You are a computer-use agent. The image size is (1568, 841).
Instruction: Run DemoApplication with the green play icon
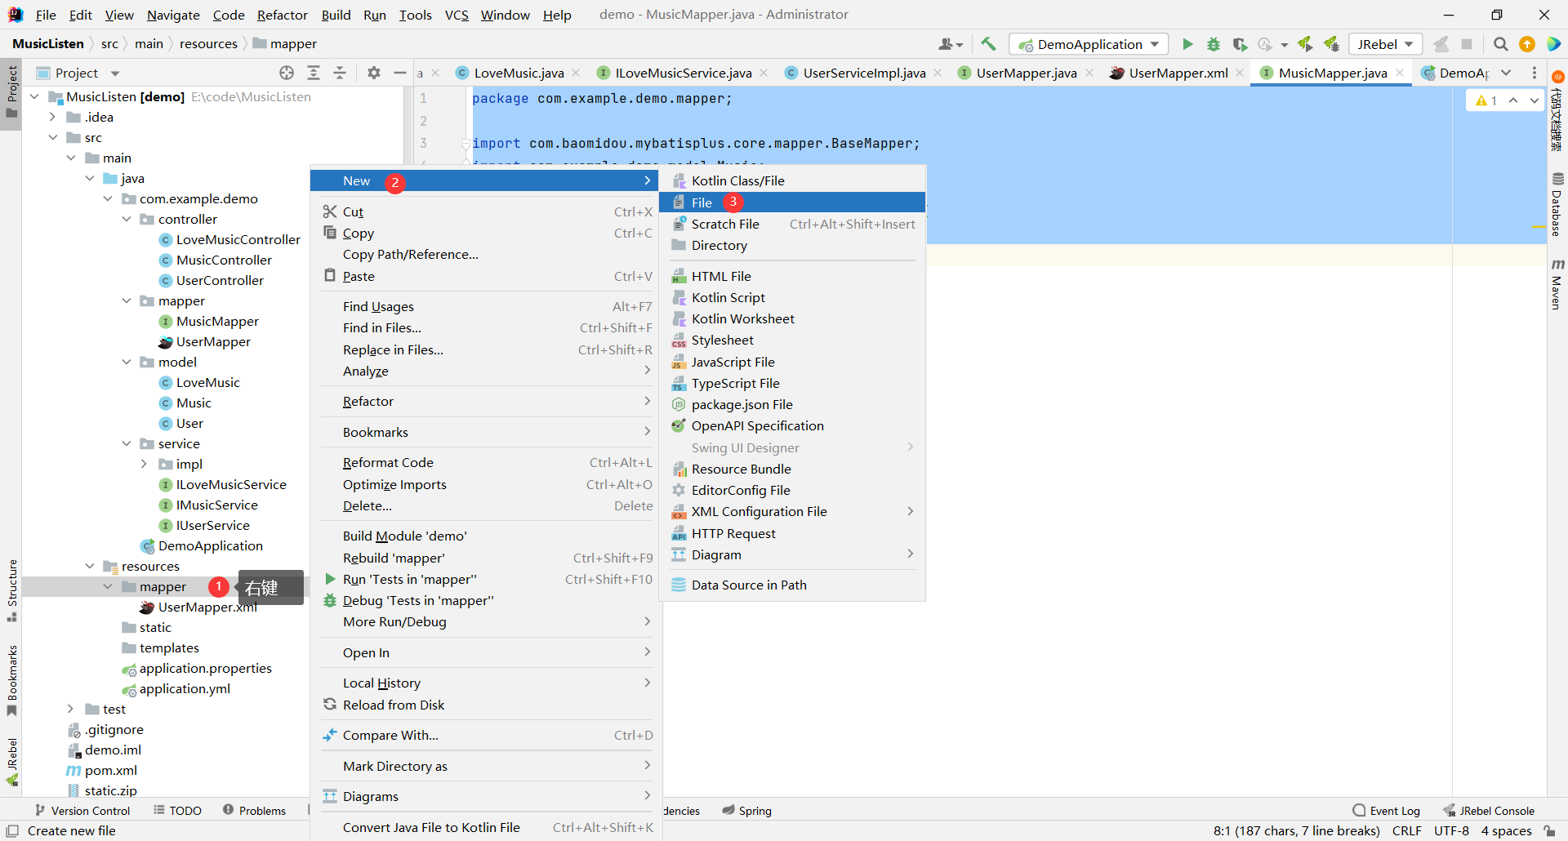pos(1187,44)
